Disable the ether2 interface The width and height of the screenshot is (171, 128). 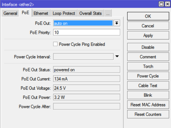(x=148, y=47)
